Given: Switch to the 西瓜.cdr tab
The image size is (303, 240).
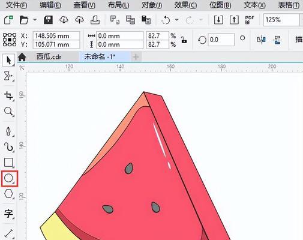Looking at the screenshot, I should tap(49, 57).
